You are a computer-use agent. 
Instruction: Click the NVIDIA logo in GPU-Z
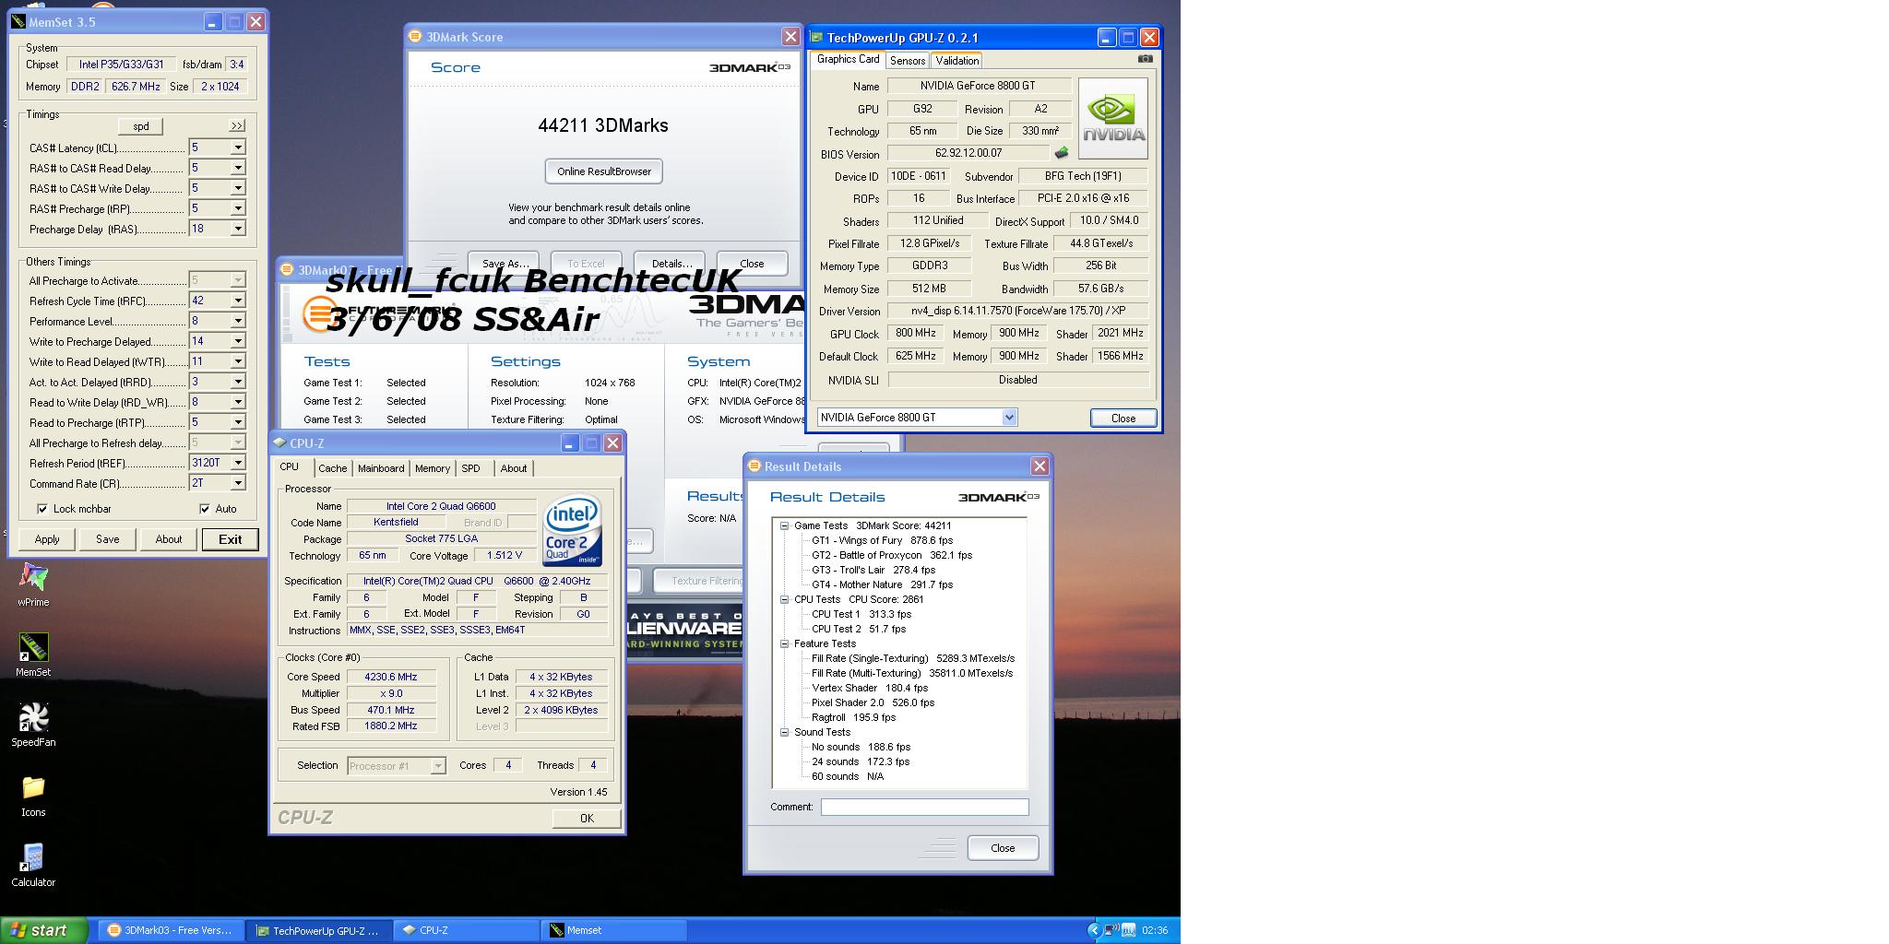(x=1113, y=118)
